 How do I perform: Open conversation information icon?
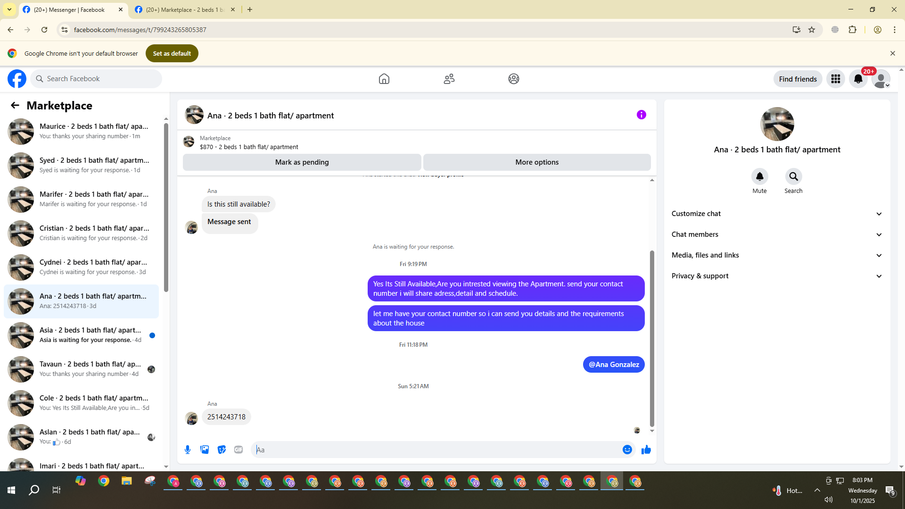click(642, 115)
